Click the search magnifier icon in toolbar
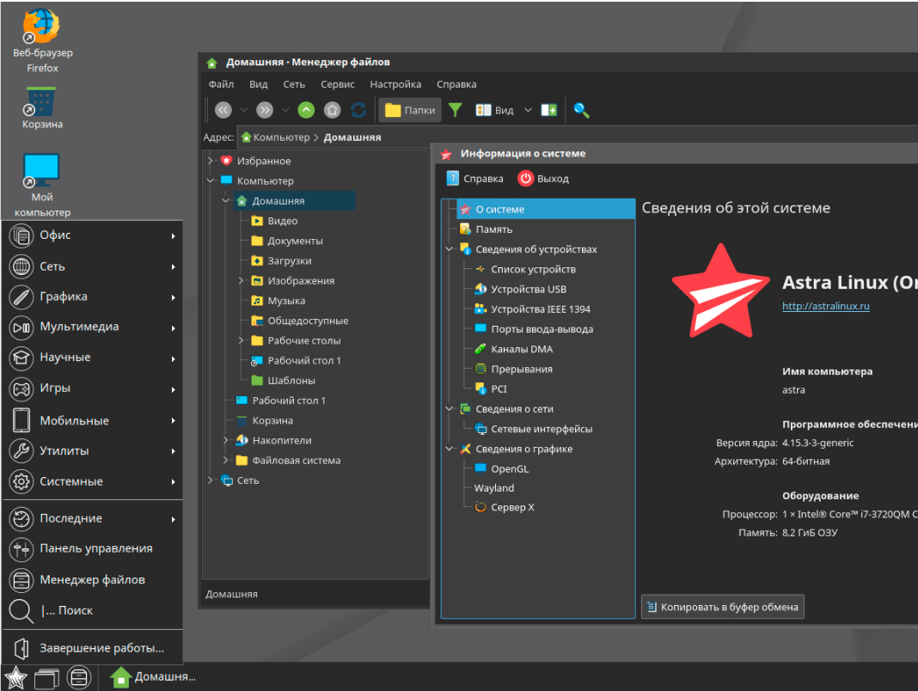Image resolution: width=918 pixels, height=691 pixels. (x=581, y=110)
